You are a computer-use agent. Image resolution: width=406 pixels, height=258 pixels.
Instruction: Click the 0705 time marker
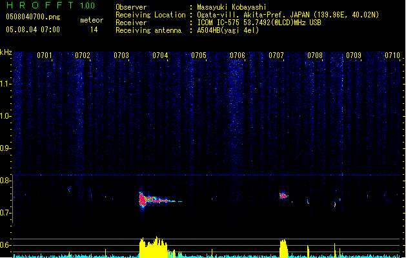[199, 55]
